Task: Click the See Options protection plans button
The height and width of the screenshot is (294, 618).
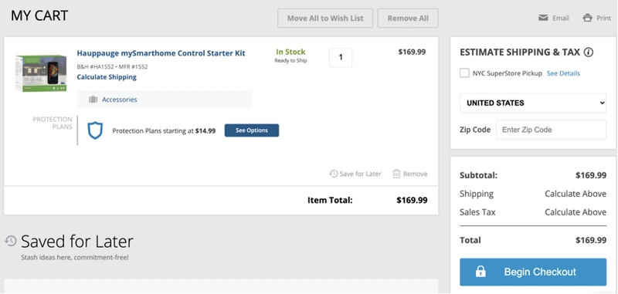Action: point(252,130)
